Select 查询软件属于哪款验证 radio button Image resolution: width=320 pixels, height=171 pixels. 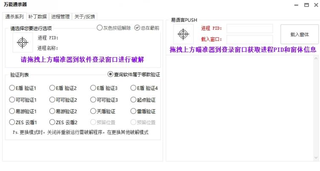(x=111, y=74)
